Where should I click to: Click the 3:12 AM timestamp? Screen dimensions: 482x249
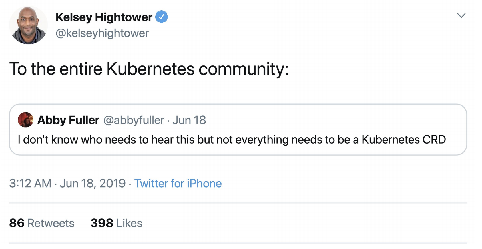tap(30, 183)
